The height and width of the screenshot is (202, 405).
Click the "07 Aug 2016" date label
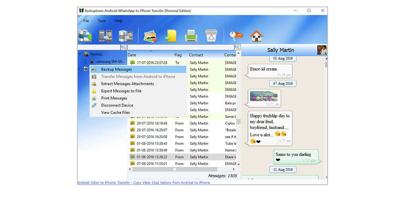coord(283,83)
